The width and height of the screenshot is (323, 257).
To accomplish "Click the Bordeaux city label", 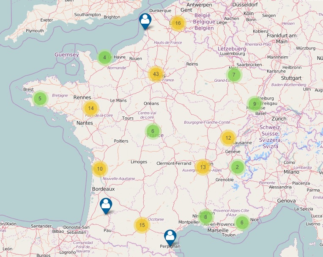I will coord(103,189).
